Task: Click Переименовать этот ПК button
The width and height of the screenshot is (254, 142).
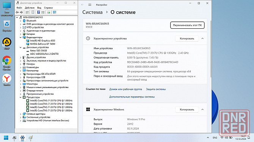Action: 187,25
